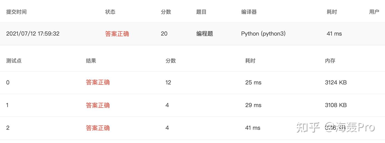Click the red 答案正确 status of the submission
The height and width of the screenshot is (143, 385).
click(x=117, y=34)
